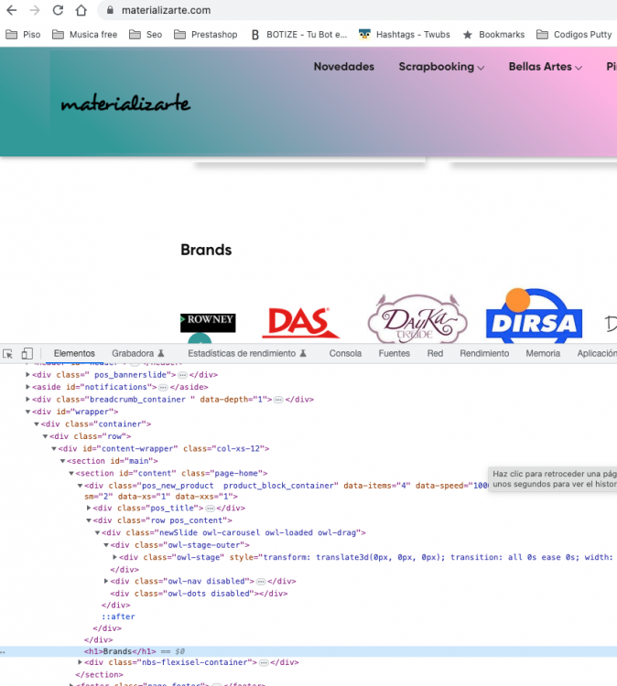
Task: Click the ellipsis badge in pos_title row
Action: [x=211, y=509]
